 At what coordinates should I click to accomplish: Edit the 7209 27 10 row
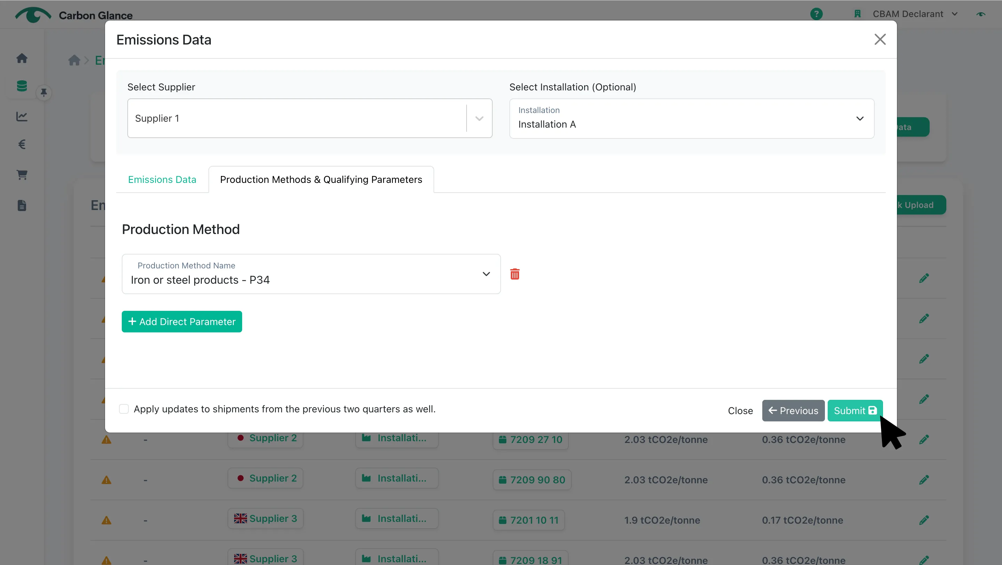tap(924, 439)
